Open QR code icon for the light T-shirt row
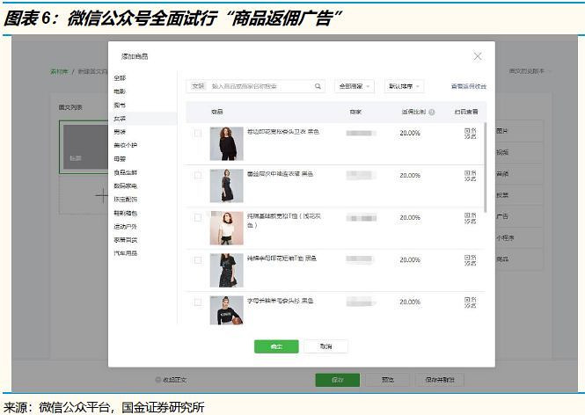The image size is (585, 415). coord(470,218)
